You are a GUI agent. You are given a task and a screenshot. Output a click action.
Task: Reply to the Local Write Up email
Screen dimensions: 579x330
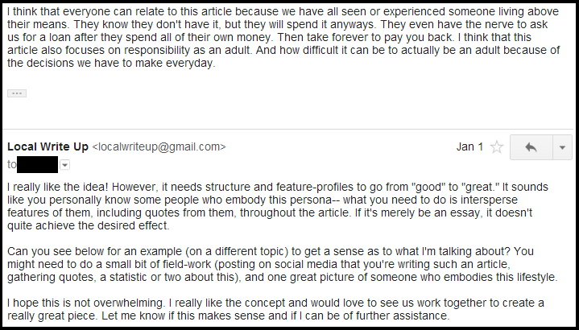[531, 147]
